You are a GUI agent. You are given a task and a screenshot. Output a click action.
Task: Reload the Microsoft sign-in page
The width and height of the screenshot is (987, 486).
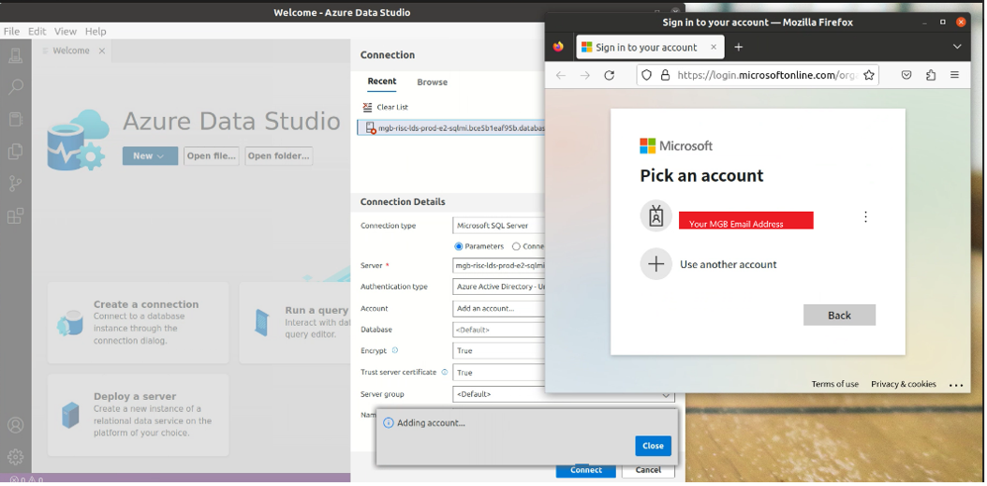pyautogui.click(x=610, y=75)
